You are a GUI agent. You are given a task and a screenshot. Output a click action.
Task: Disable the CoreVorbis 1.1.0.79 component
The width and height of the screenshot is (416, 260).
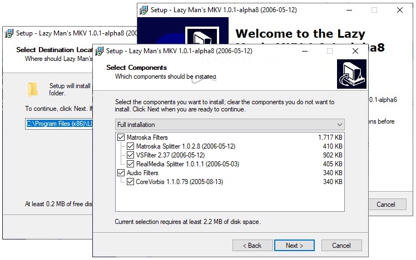pos(131,182)
